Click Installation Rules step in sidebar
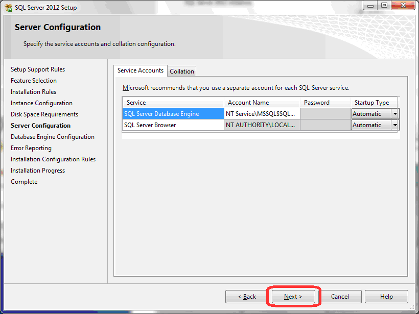Image resolution: width=419 pixels, height=314 pixels. point(33,92)
